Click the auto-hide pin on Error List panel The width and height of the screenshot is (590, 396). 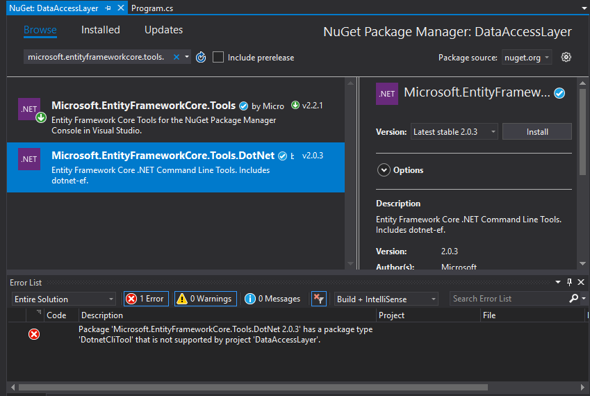coord(569,282)
